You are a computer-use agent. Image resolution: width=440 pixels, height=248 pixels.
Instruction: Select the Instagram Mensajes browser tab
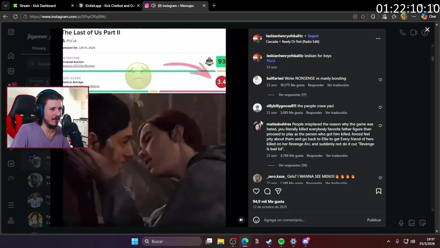tap(175, 6)
